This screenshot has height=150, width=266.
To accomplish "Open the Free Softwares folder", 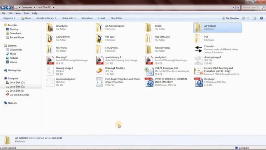I will (x=158, y=38).
